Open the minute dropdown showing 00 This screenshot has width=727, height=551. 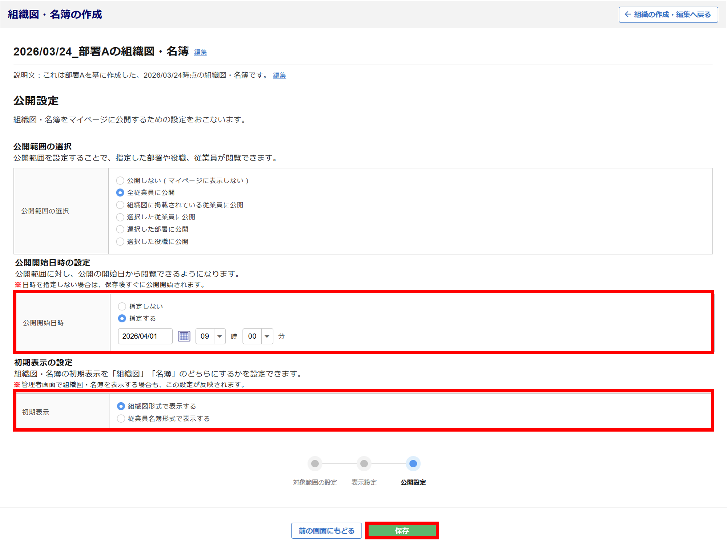click(x=258, y=336)
